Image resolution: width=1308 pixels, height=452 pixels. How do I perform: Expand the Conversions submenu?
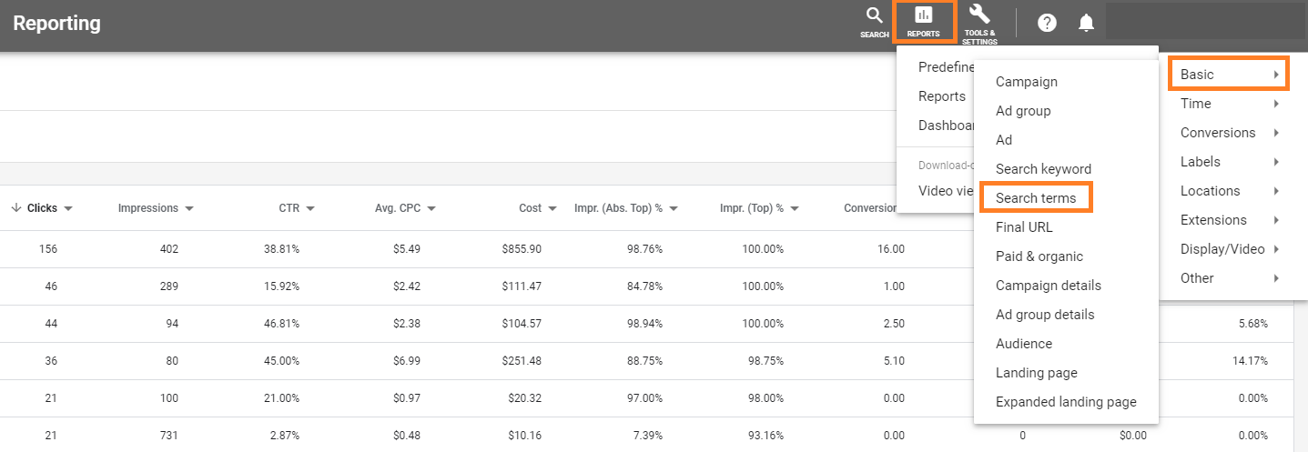tap(1226, 133)
